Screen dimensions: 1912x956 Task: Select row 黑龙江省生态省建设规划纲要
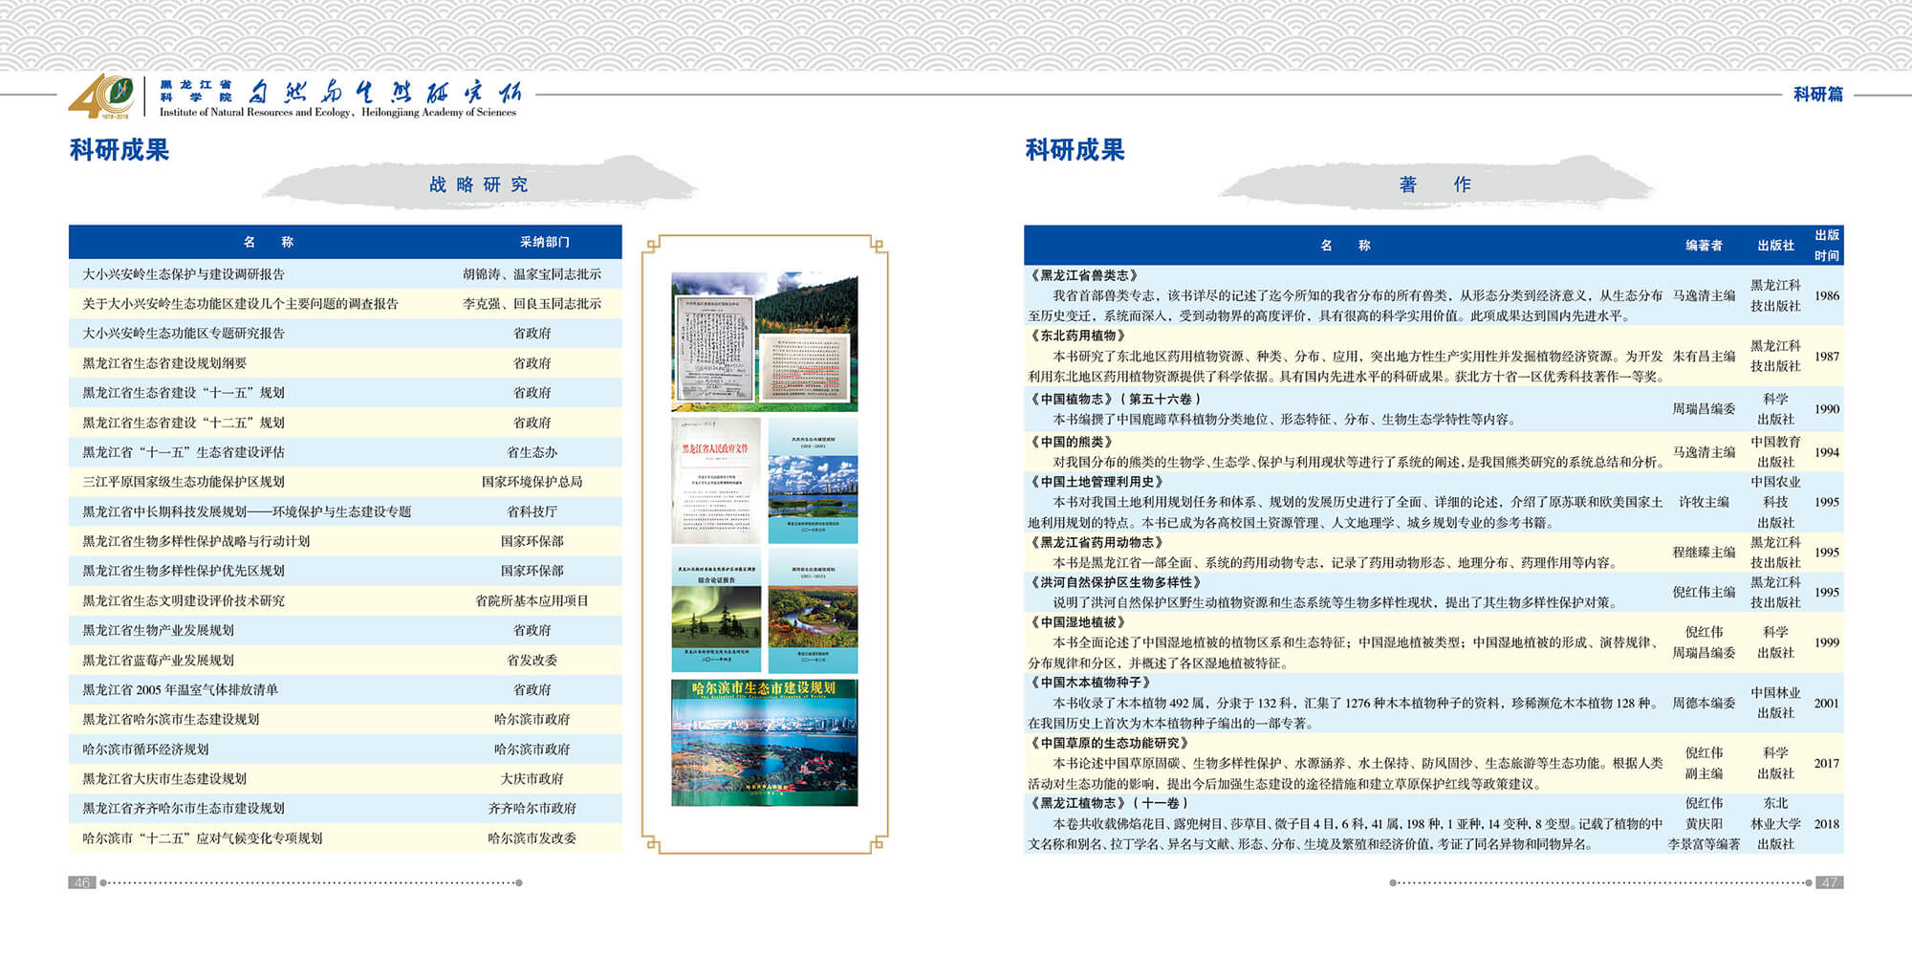[x=345, y=363]
